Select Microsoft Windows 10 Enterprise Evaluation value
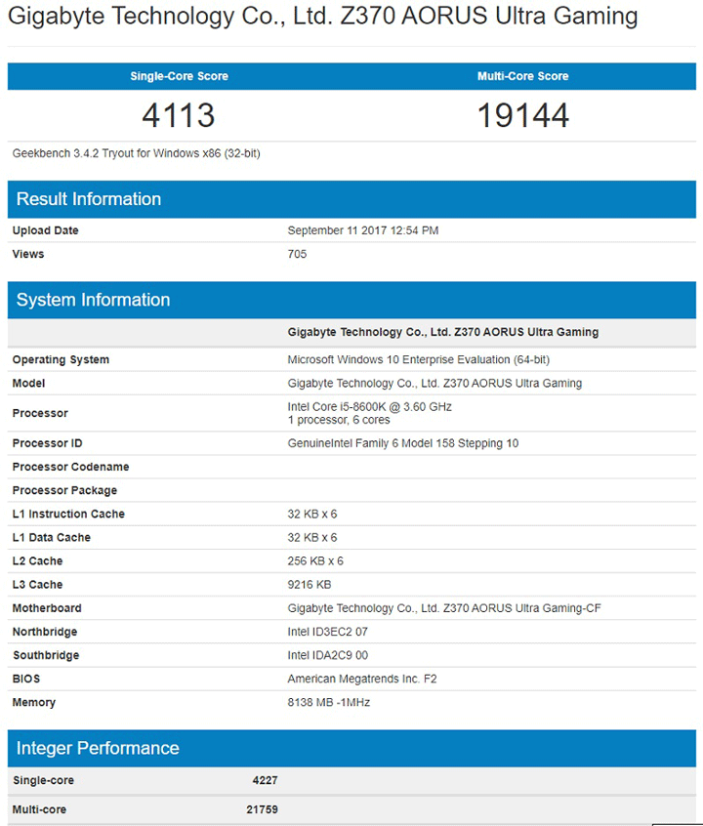Viewport: 703px width, 826px height. pos(419,359)
